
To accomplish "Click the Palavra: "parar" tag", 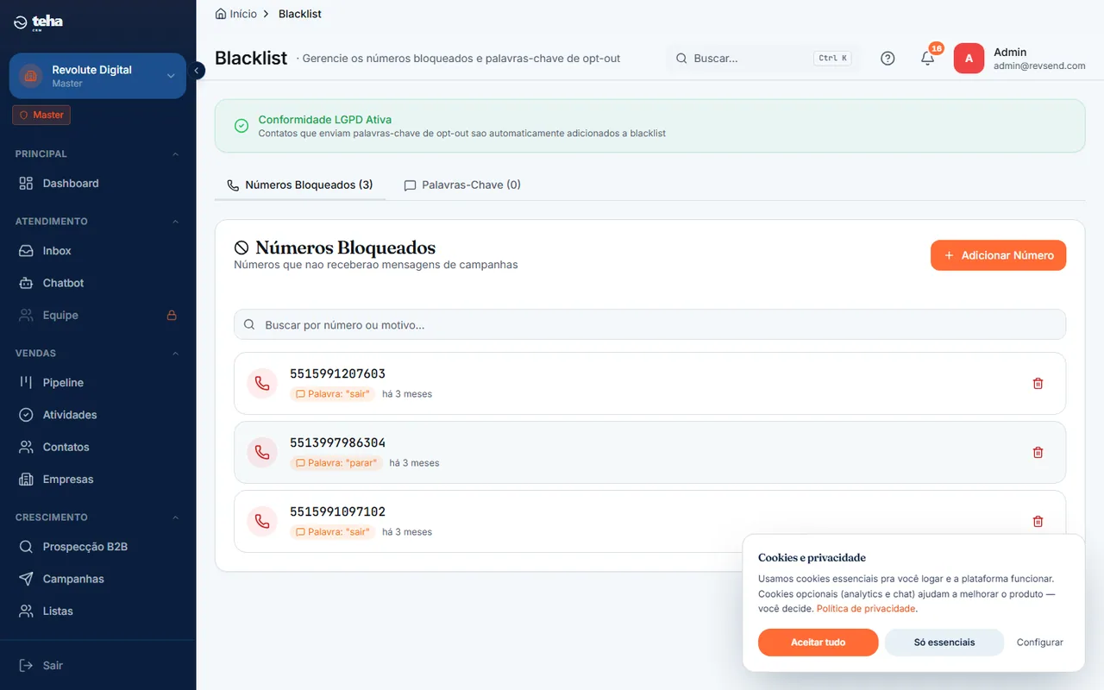I will [336, 463].
